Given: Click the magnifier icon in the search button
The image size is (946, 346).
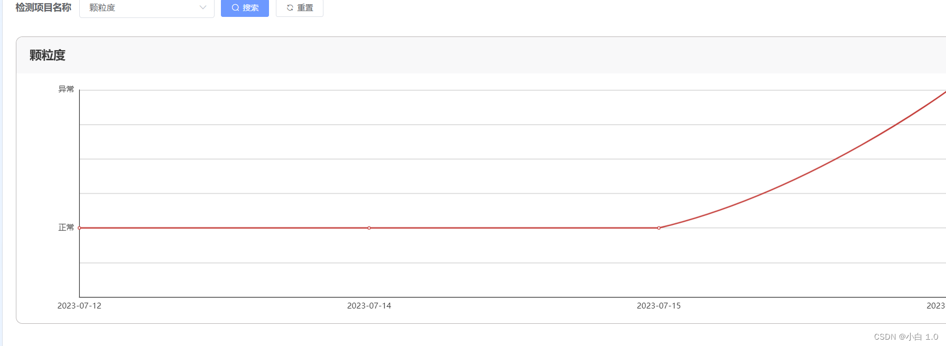Looking at the screenshot, I should click(x=235, y=8).
